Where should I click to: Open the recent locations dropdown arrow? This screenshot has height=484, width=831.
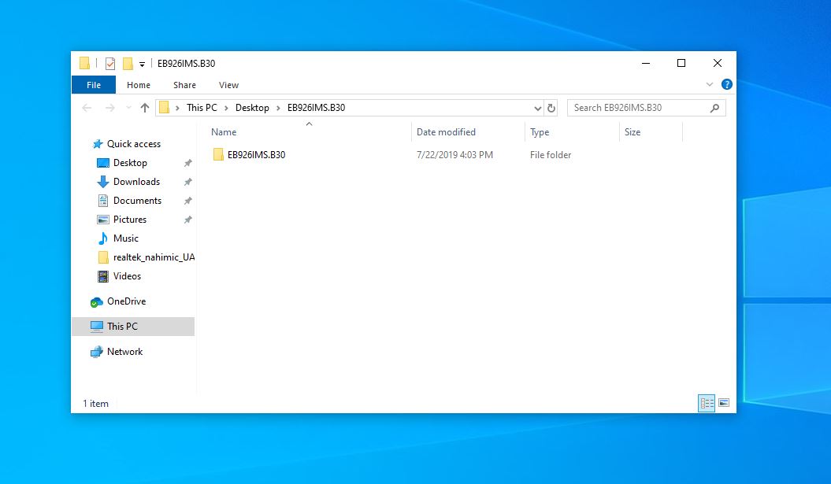pos(128,108)
